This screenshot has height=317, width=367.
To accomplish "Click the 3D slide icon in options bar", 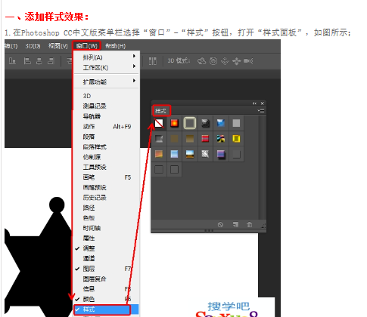I will pos(237,61).
